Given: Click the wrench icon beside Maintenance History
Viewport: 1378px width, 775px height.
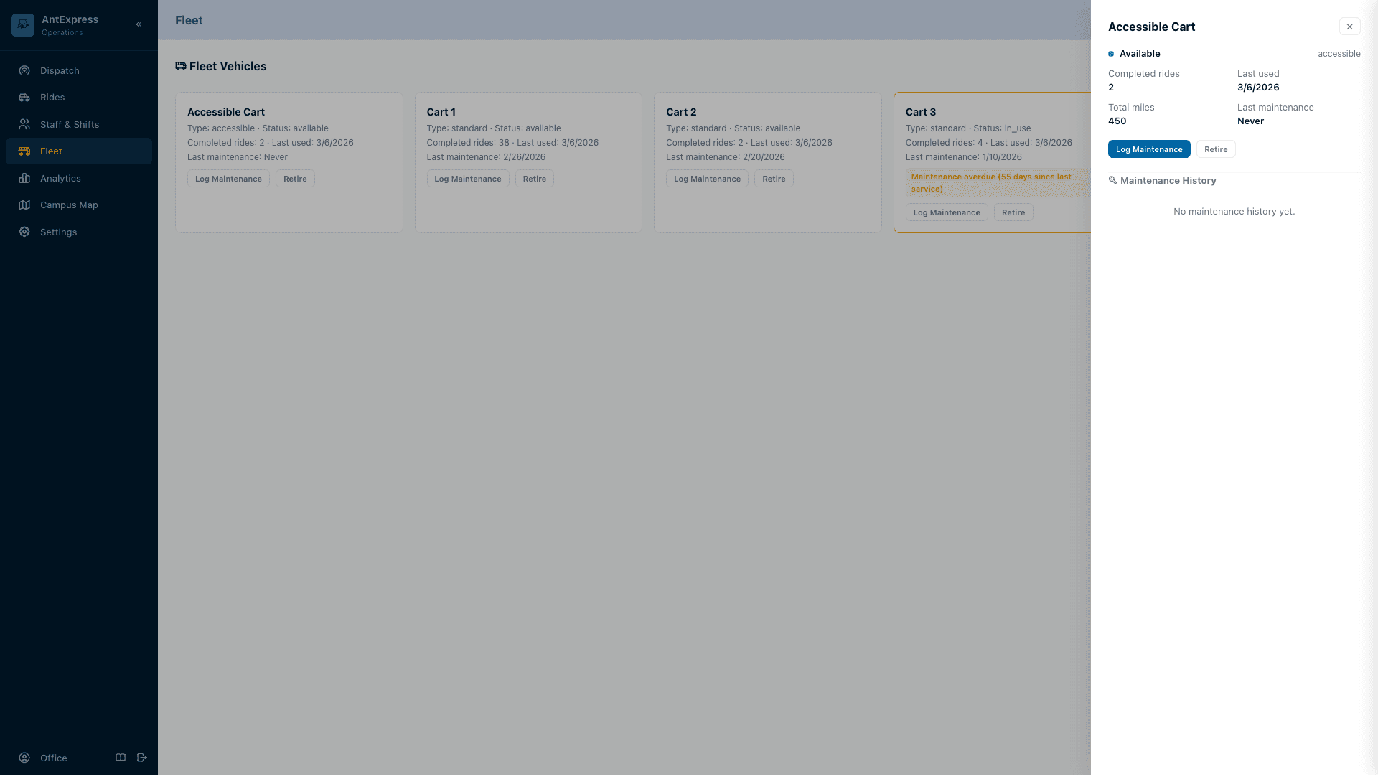Looking at the screenshot, I should point(1112,180).
